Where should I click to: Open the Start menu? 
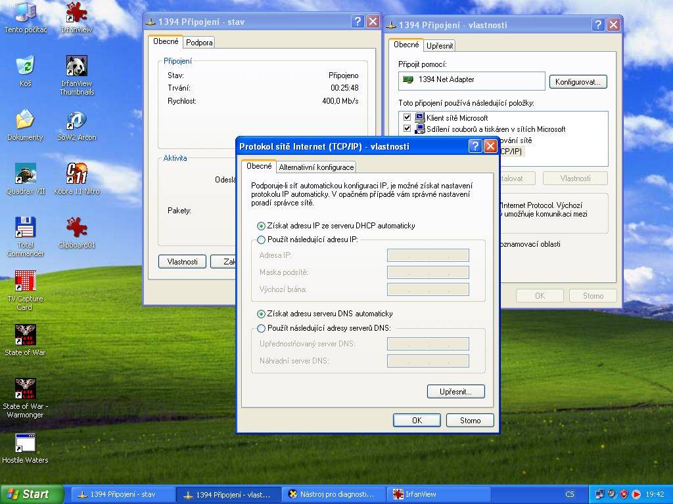(32, 494)
